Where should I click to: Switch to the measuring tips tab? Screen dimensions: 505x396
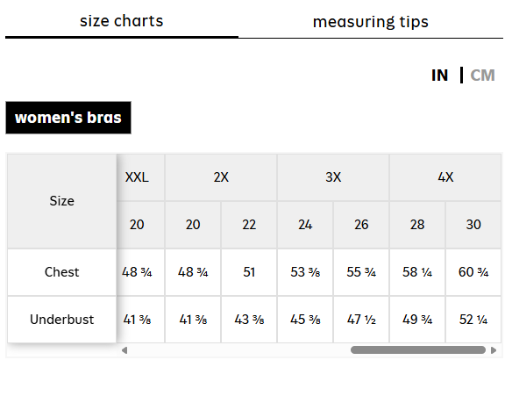coord(371,22)
